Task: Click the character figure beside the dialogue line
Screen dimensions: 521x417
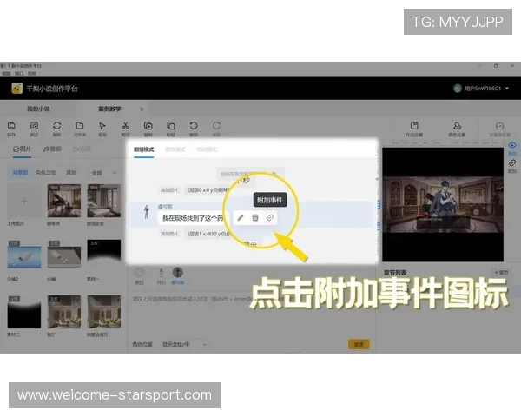Action: coord(147,212)
